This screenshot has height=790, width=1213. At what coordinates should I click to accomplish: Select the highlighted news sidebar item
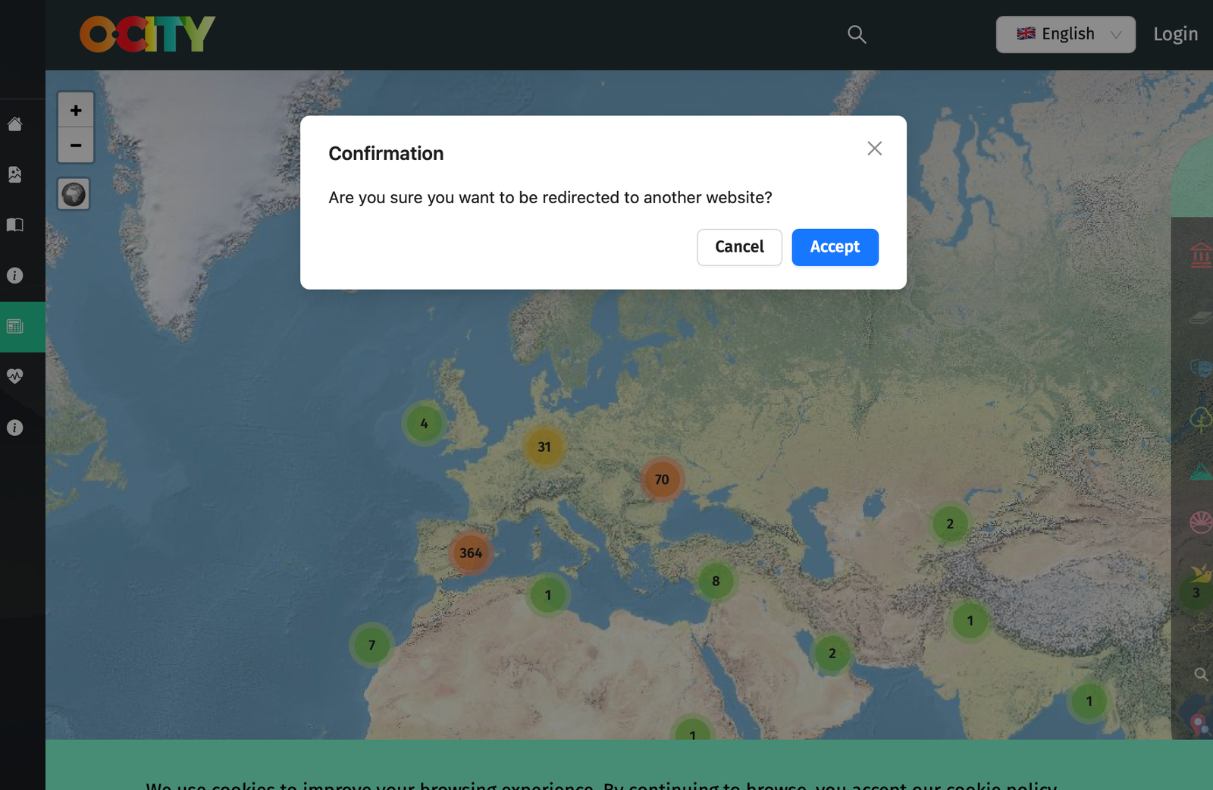point(15,327)
